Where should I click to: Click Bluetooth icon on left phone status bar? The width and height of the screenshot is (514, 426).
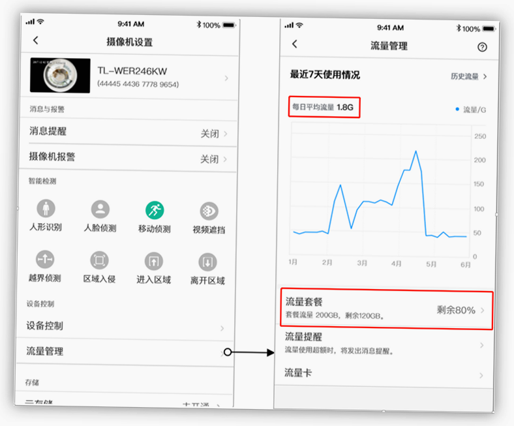[199, 25]
